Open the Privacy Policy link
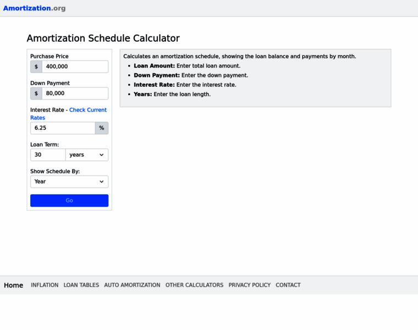 click(x=250, y=285)
